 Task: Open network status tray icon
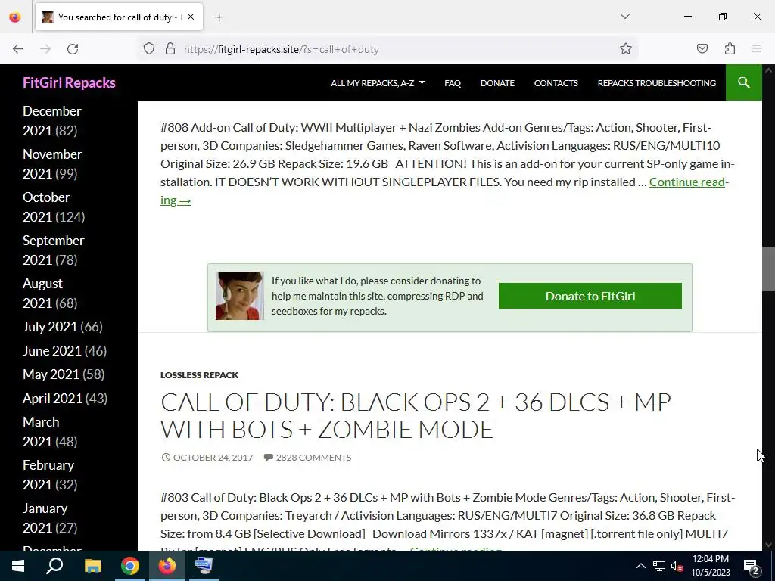[659, 566]
